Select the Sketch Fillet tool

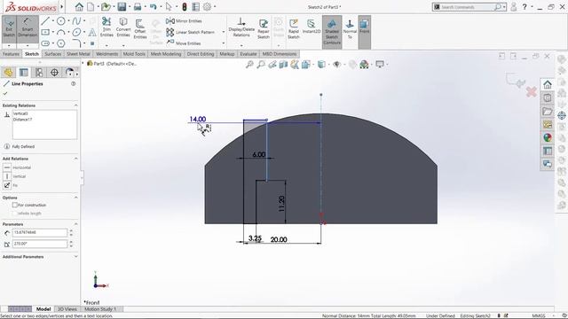[76, 43]
